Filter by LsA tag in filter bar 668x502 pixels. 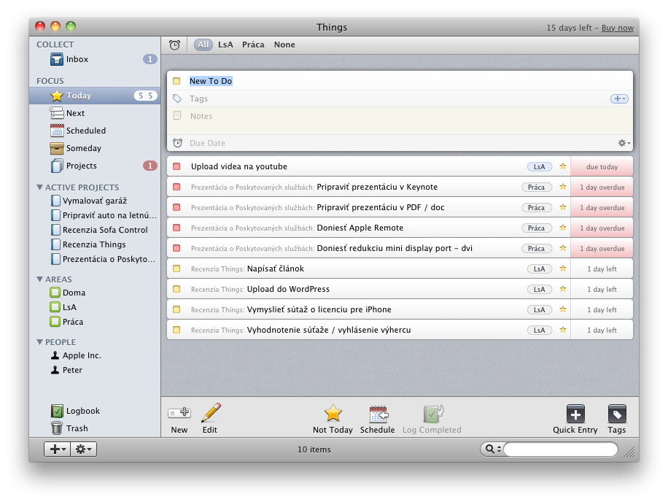(x=225, y=45)
